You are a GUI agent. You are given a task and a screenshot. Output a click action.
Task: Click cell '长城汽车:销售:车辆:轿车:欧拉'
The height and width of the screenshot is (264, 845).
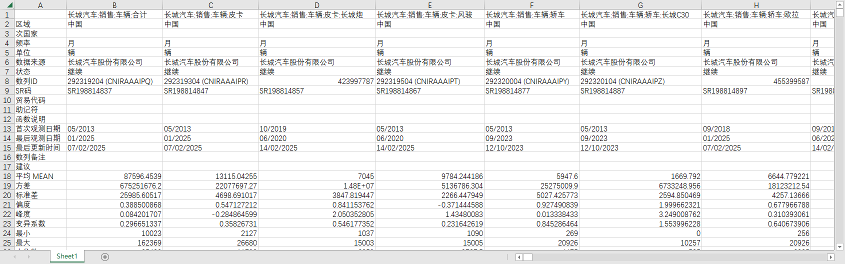(x=756, y=14)
